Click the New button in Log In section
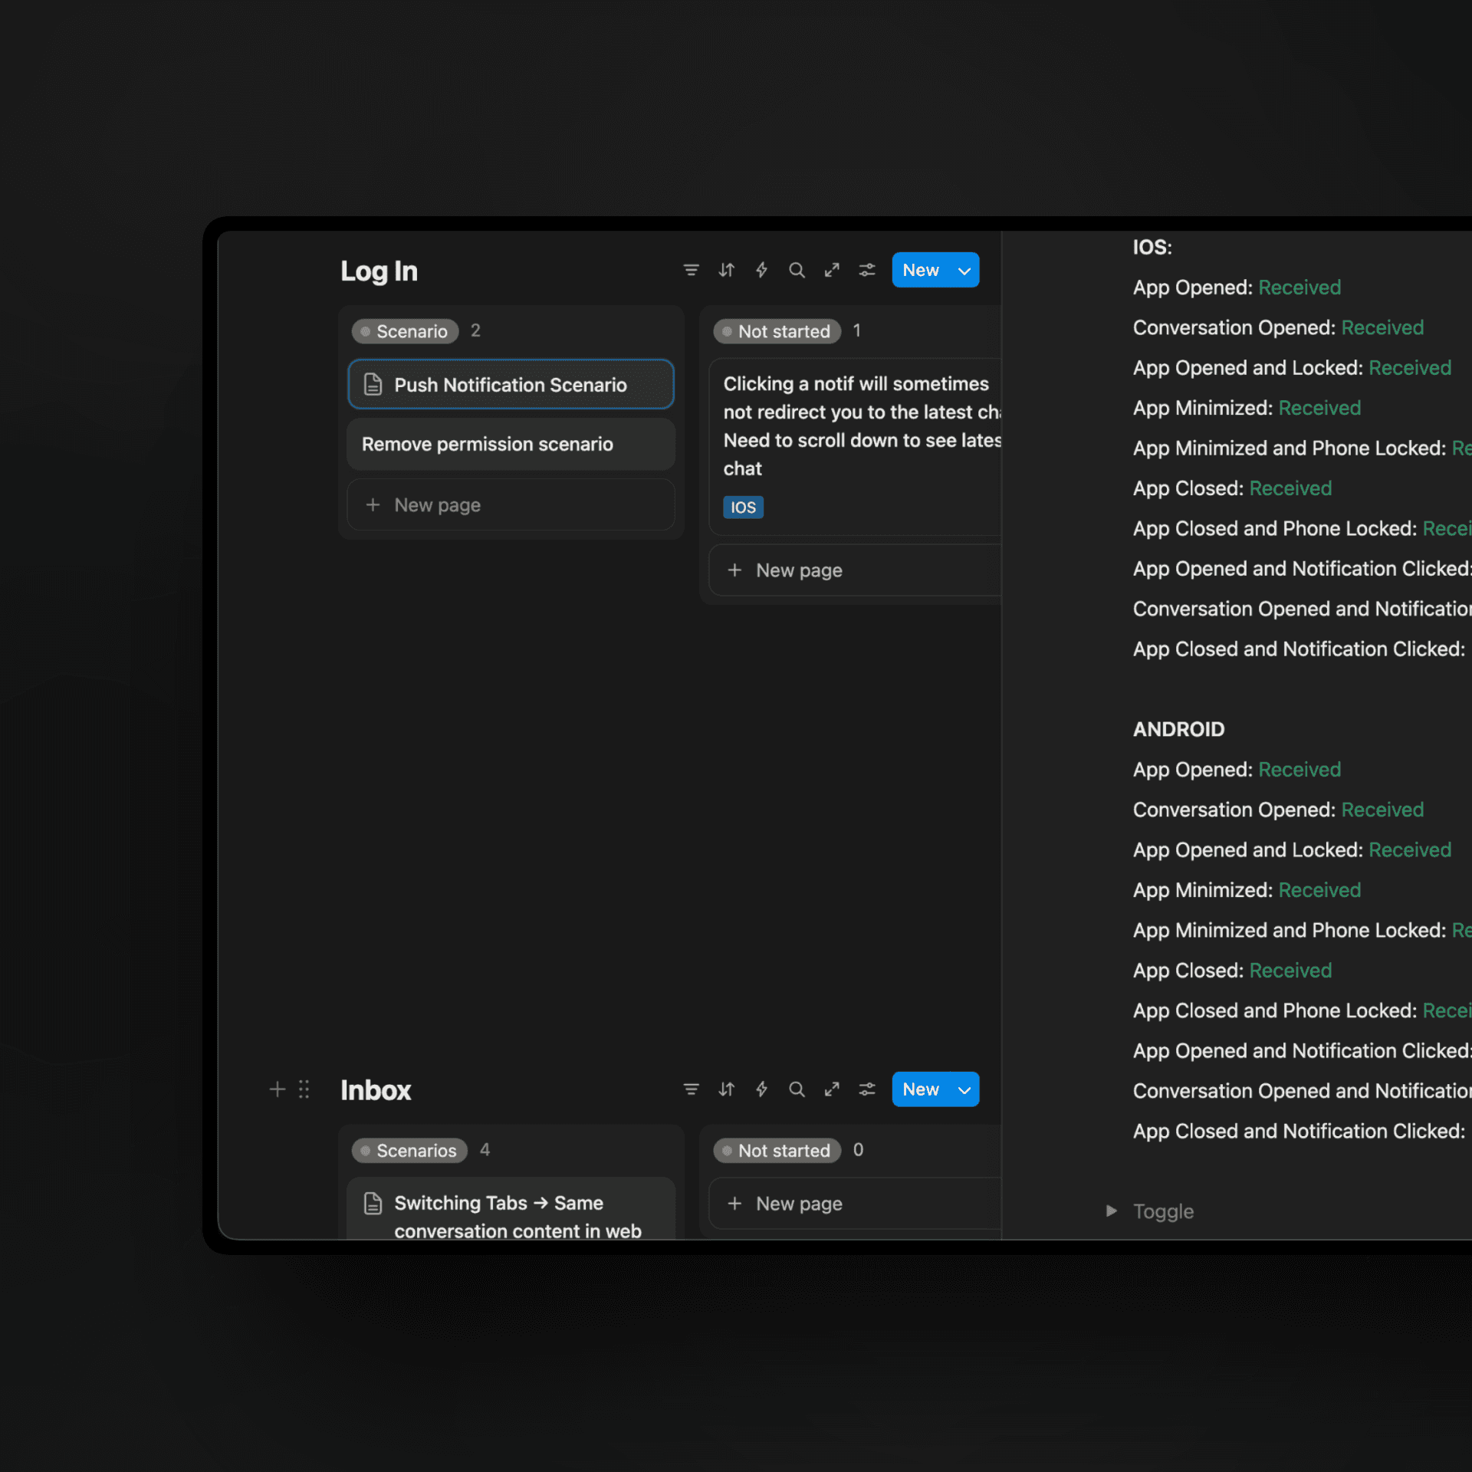This screenshot has width=1472, height=1472. (x=921, y=270)
